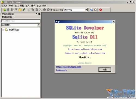
Task: Click the Copy icon in toolbar
Action: [33, 10]
